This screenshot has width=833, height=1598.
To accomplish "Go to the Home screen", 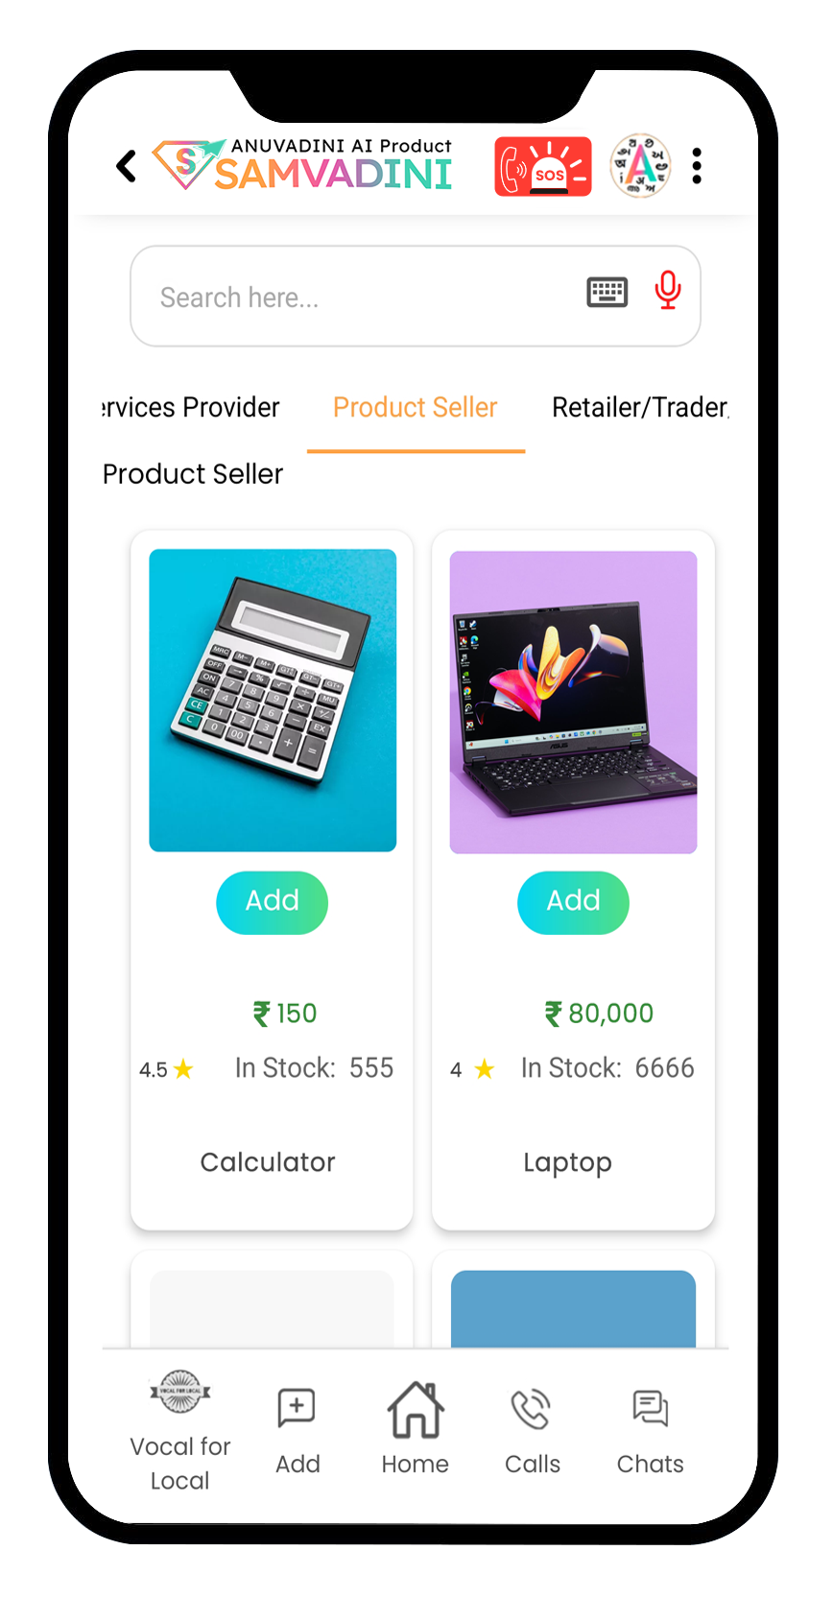I will coord(416,1429).
